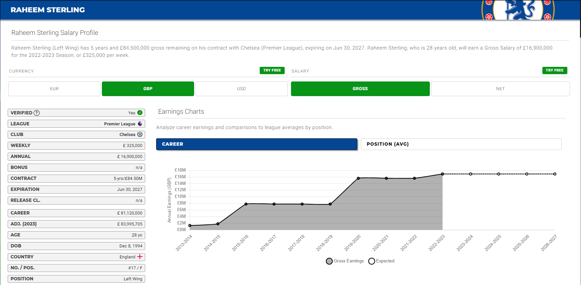The image size is (581, 285).
Task: Click the 2026-2027 expected data point
Action: (555, 174)
